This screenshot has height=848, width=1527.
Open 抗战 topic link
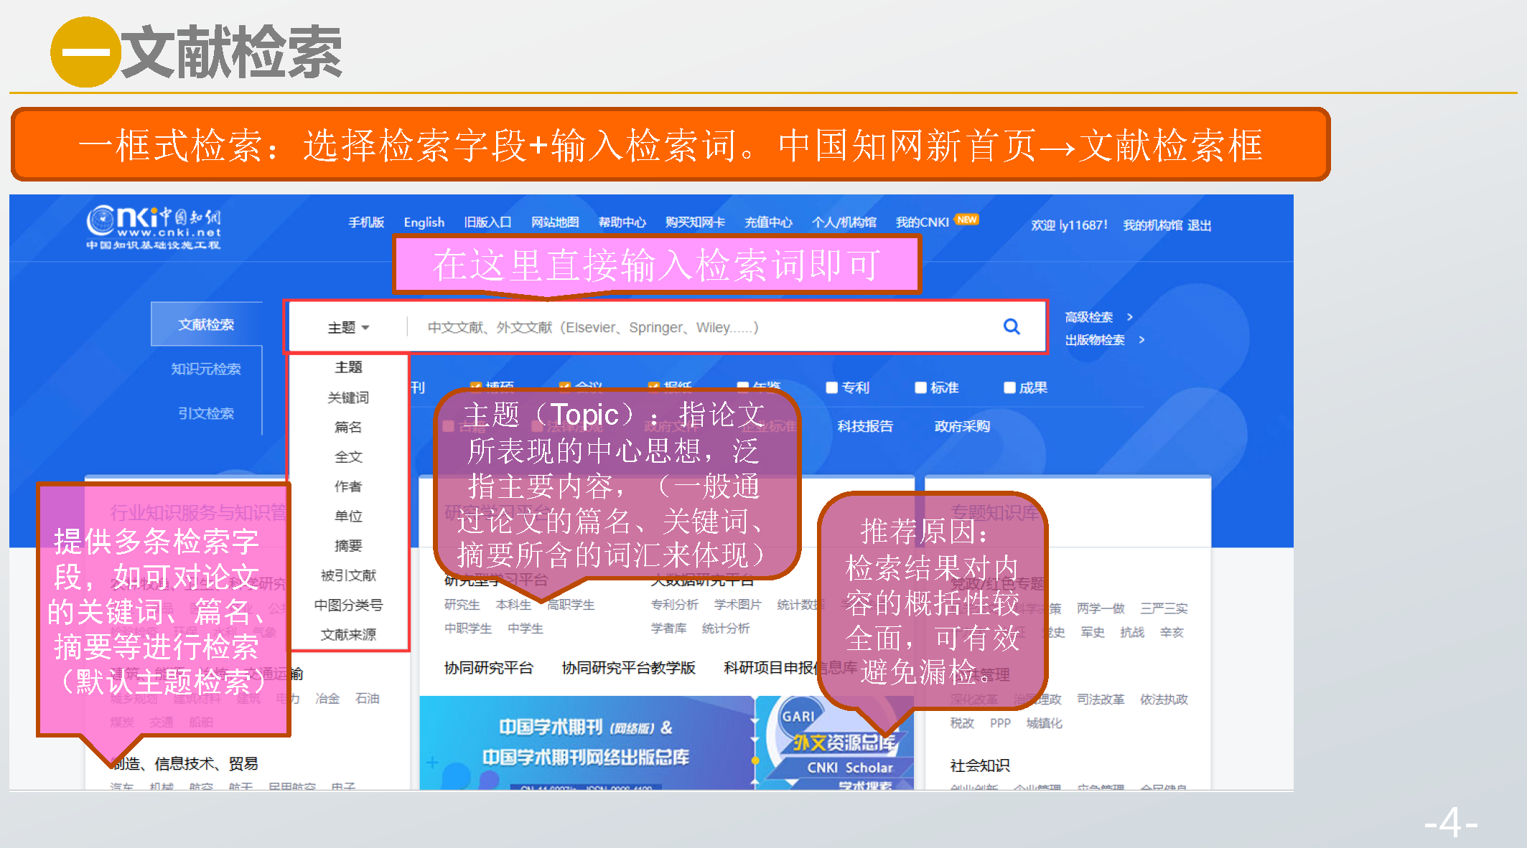point(1132,632)
